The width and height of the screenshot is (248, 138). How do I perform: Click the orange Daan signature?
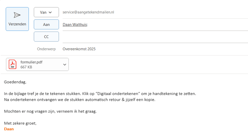click(9, 129)
